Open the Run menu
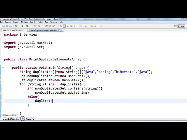This screenshot has width=187, height=140. [47, 22]
